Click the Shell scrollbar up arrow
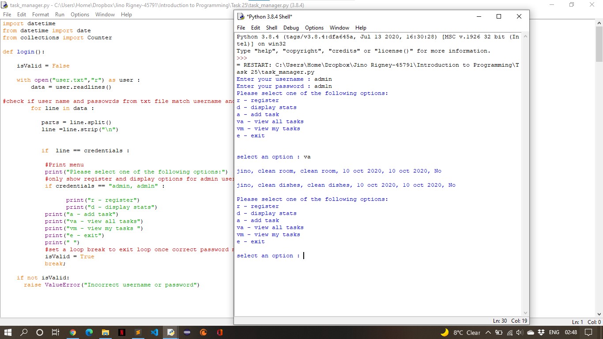This screenshot has width=603, height=339. 525,37
